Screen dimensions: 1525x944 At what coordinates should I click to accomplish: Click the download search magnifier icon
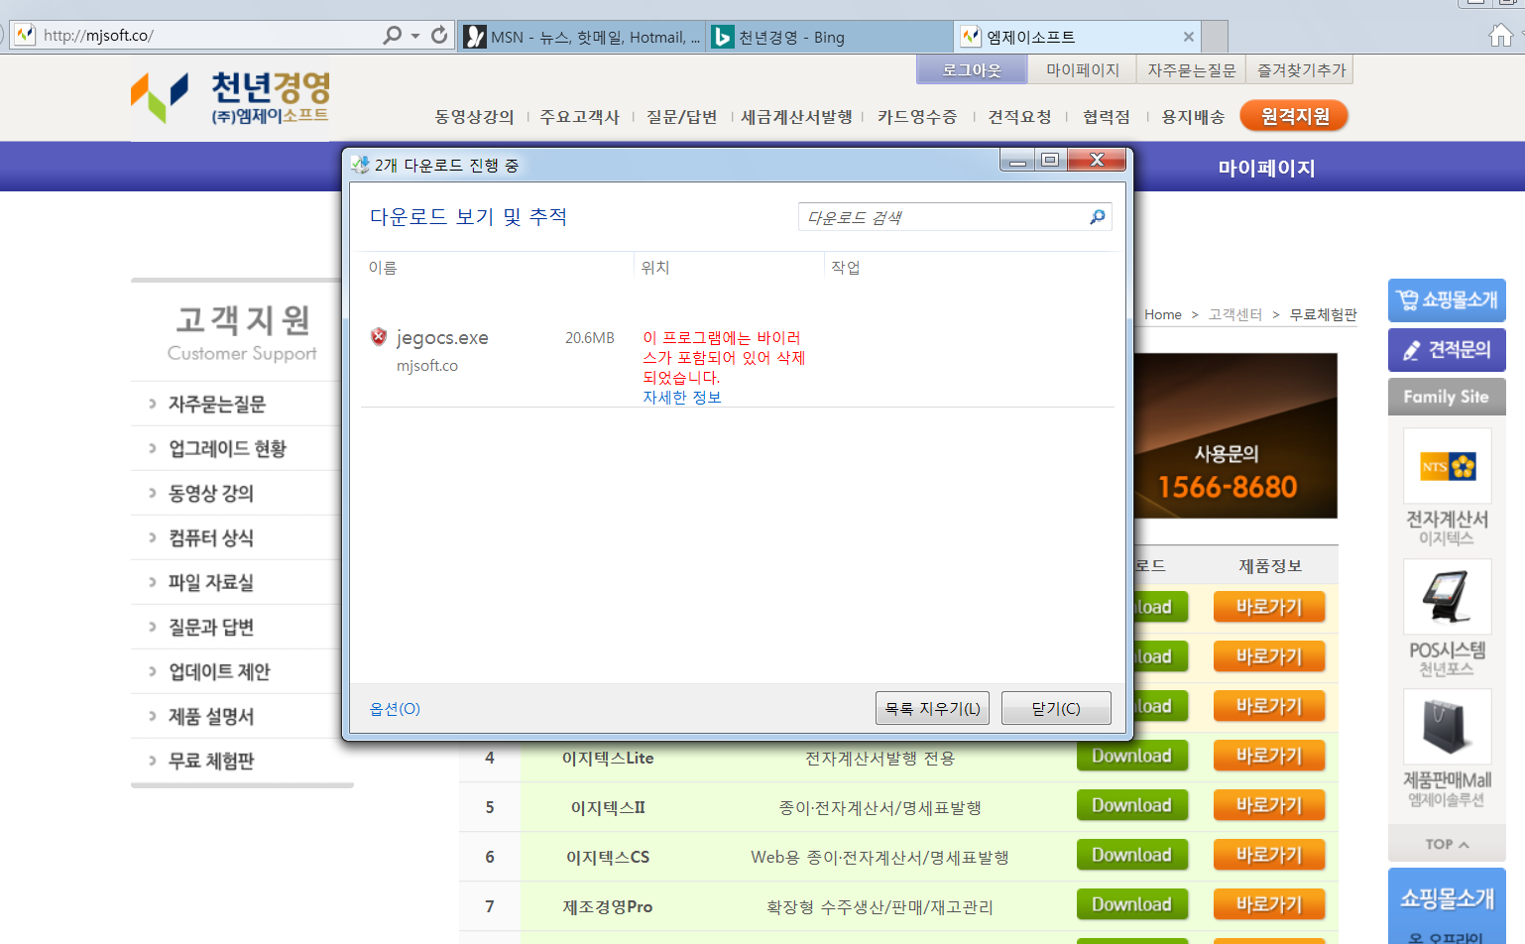(1097, 217)
